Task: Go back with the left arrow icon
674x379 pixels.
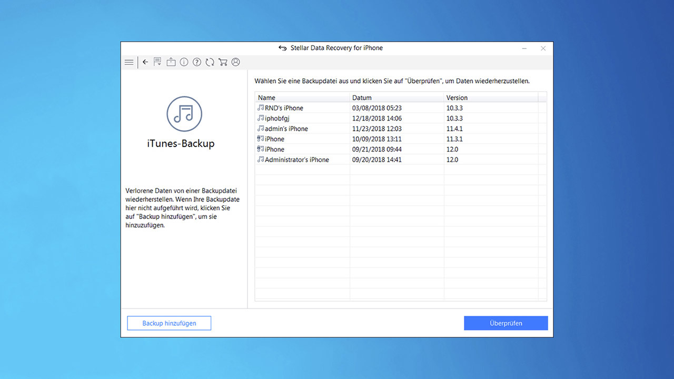Action: coord(145,62)
